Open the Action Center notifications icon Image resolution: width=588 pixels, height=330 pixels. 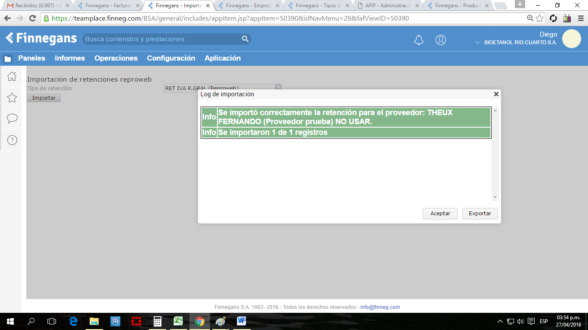(x=531, y=321)
